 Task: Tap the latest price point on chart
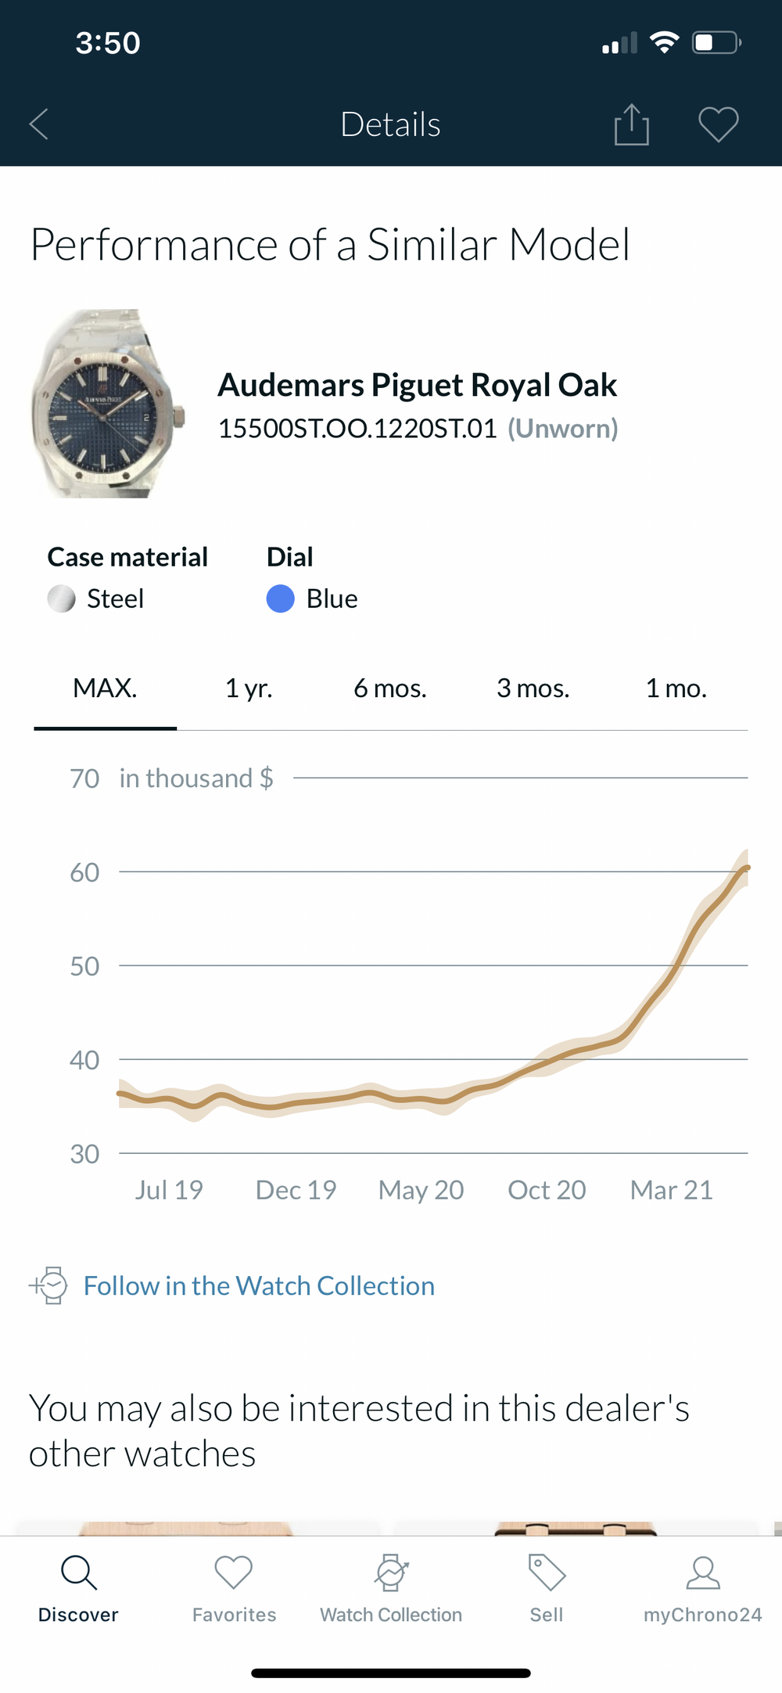747,868
